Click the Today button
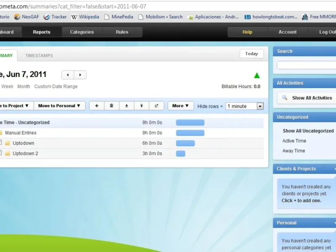The height and width of the screenshot is (252, 336). click(252, 54)
